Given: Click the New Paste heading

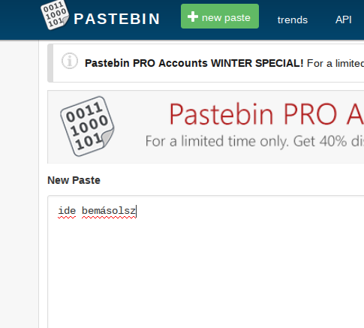Looking at the screenshot, I should (x=74, y=180).
